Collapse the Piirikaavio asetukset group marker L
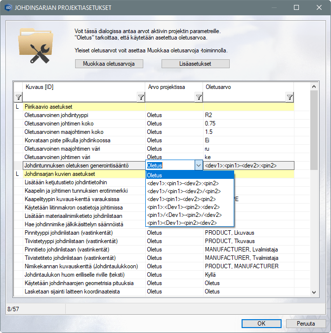 (17, 107)
